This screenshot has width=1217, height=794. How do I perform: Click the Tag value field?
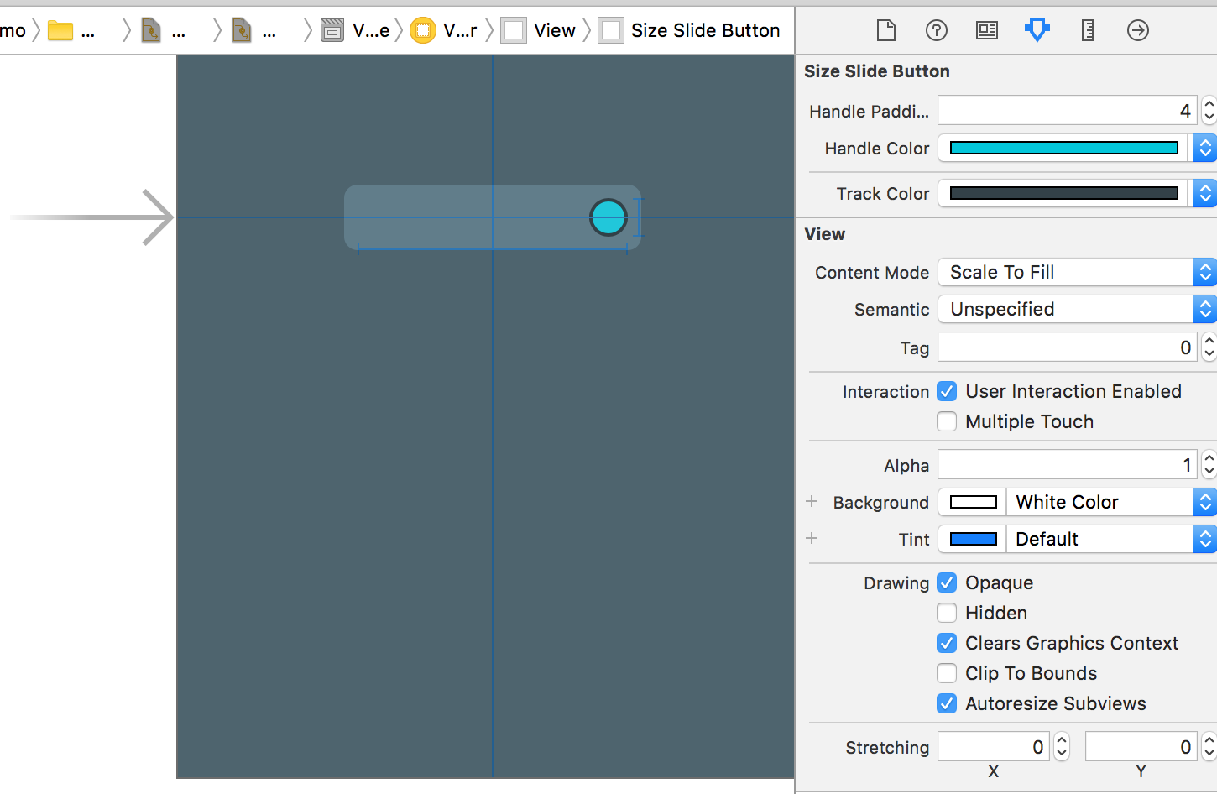1068,347
